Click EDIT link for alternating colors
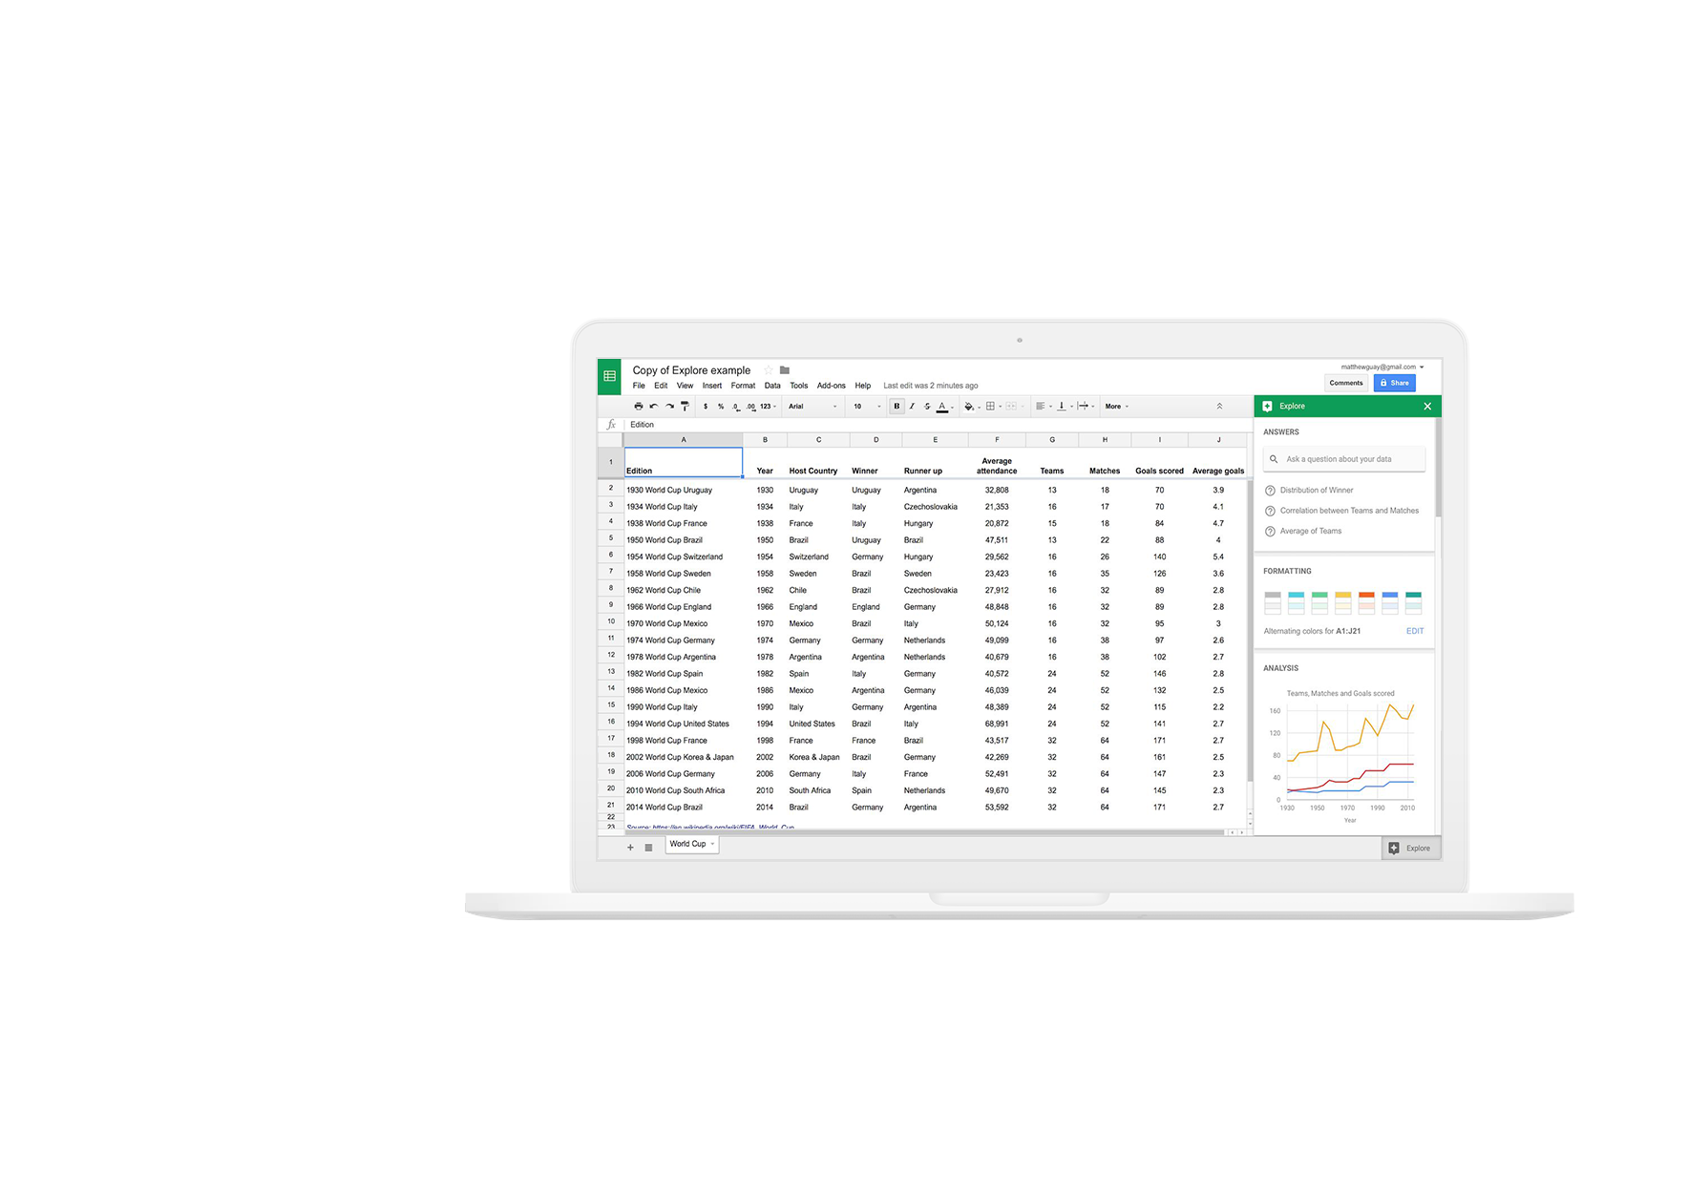Viewport: 1688px width, 1197px height. pos(1414,631)
